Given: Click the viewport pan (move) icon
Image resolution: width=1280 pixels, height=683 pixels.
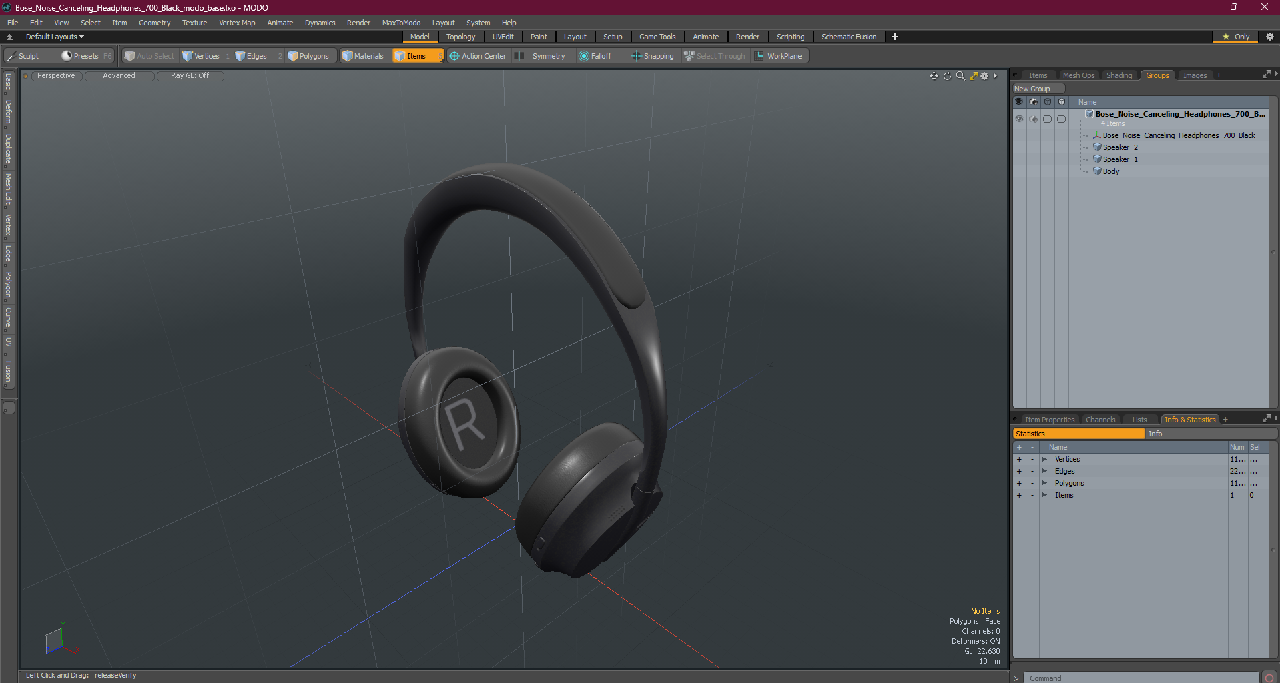Looking at the screenshot, I should pyautogui.click(x=934, y=76).
